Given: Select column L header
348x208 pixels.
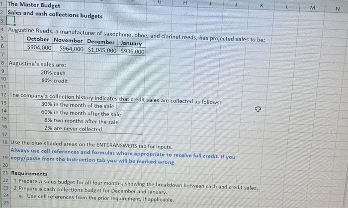Looking at the screenshot, I should tap(287, 7).
